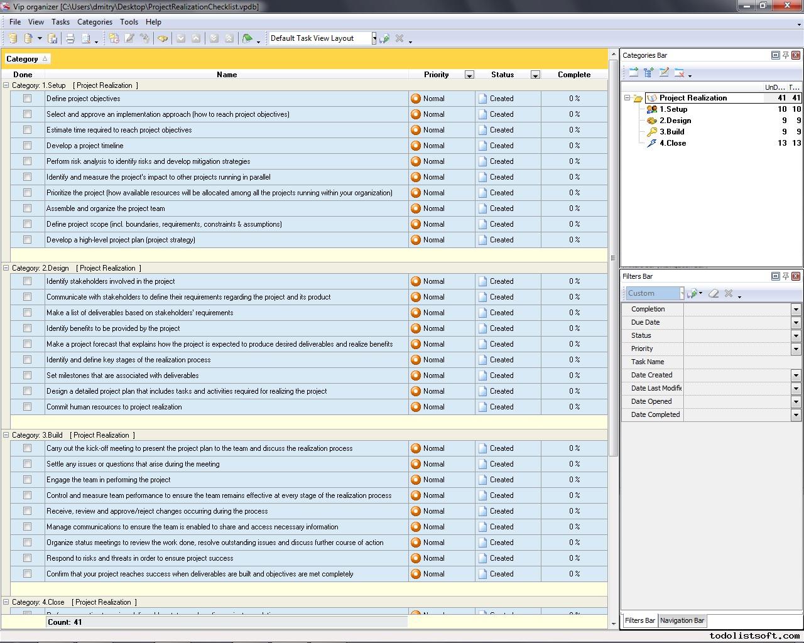Sort by the Name column header
This screenshot has height=643, width=804.
point(226,75)
